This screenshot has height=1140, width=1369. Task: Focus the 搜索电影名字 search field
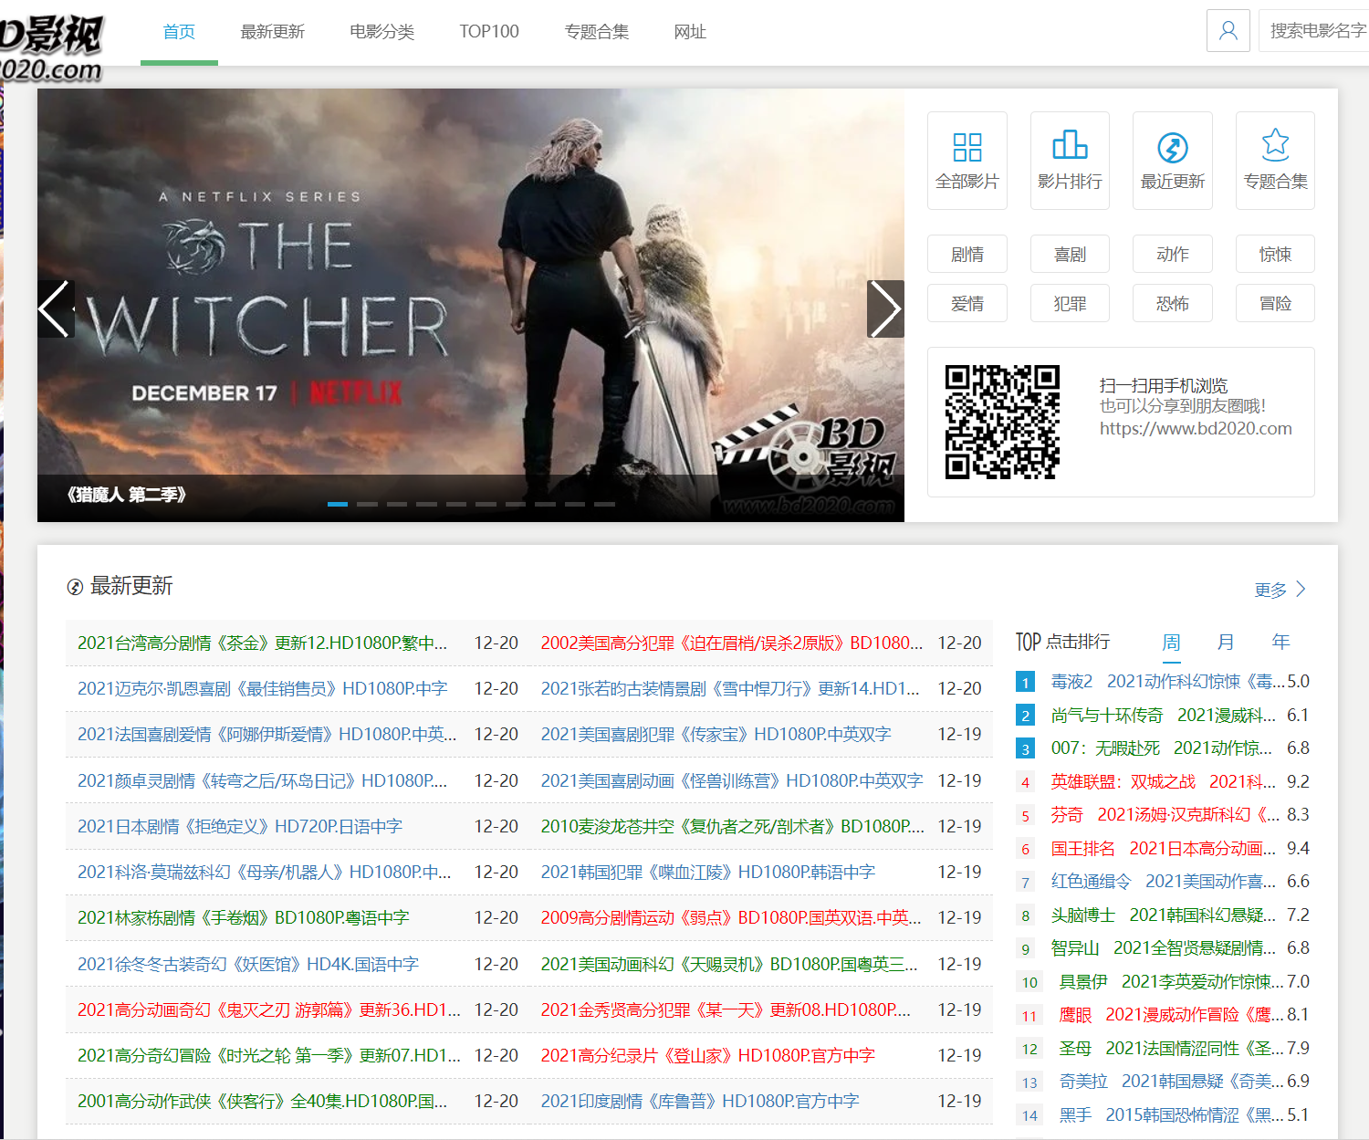point(1314,31)
